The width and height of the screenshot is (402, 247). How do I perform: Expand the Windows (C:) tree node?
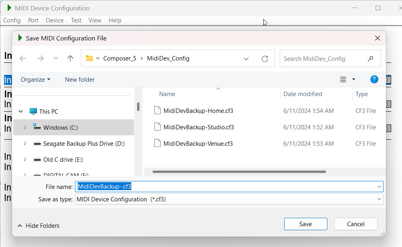pos(25,127)
